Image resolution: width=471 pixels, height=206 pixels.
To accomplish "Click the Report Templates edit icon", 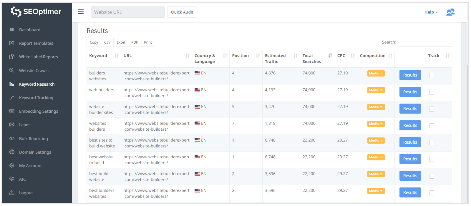I will pos(12,43).
